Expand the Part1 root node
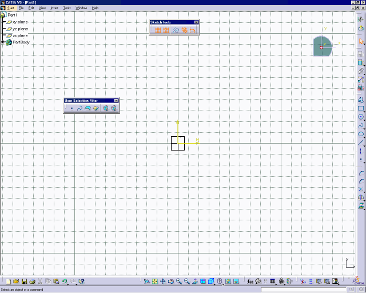The image size is (366, 293). coord(3,15)
